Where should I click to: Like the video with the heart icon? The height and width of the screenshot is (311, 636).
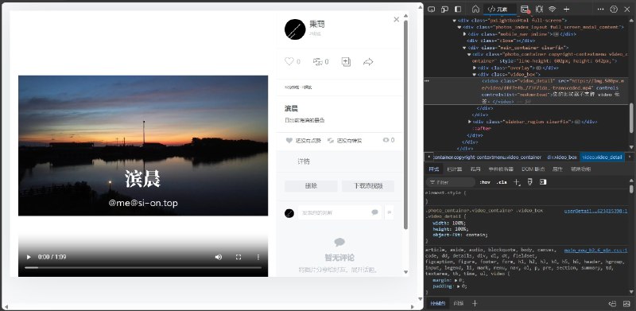[289, 62]
